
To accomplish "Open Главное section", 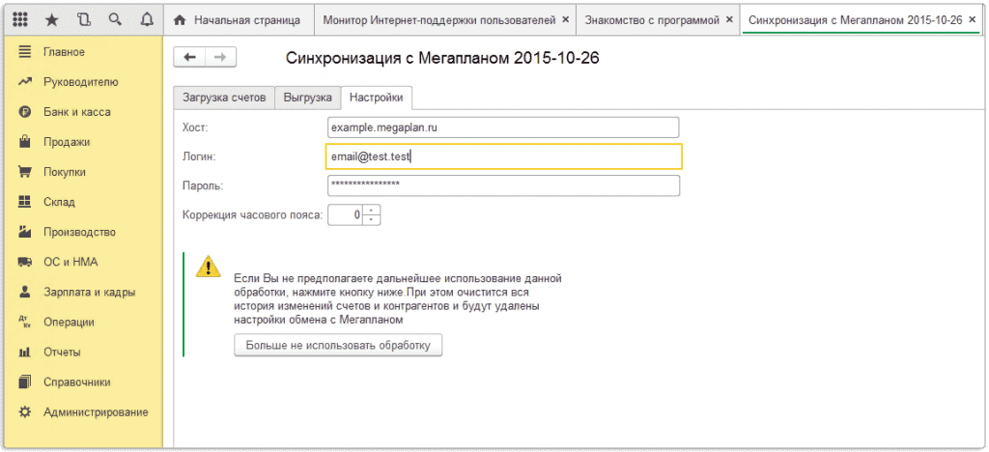I will tap(64, 52).
